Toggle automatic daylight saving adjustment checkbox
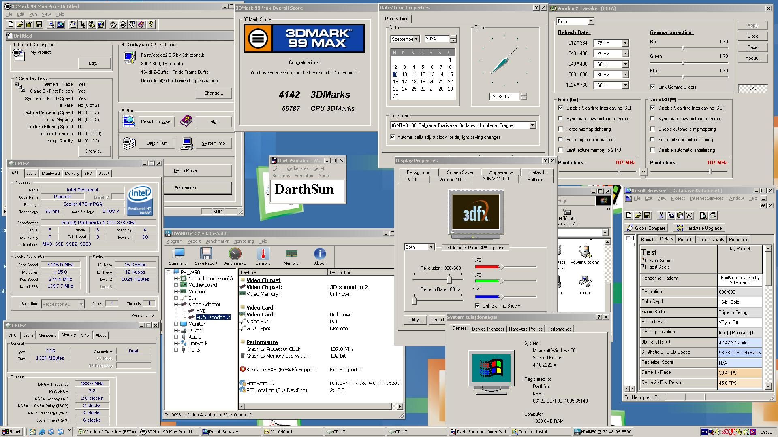Image resolution: width=778 pixels, height=437 pixels. point(392,137)
